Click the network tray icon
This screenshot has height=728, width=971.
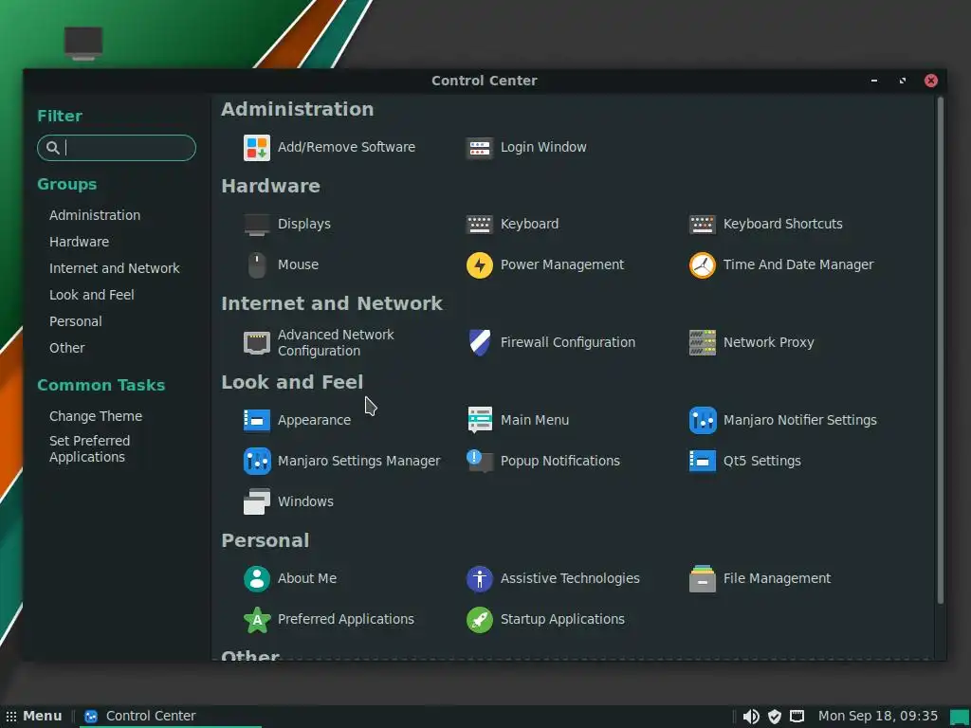coord(797,717)
